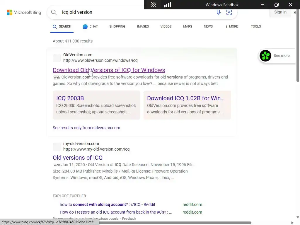Click the Chat bubble icon
Viewport: 300px width, 225px height.
coord(85,27)
